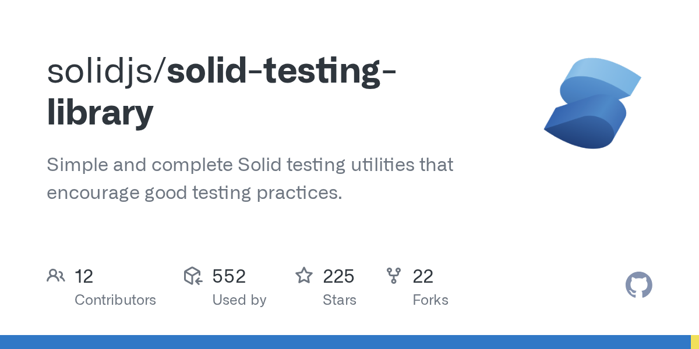
Task: Open the solid-testing-library repository title
Action: [222, 92]
